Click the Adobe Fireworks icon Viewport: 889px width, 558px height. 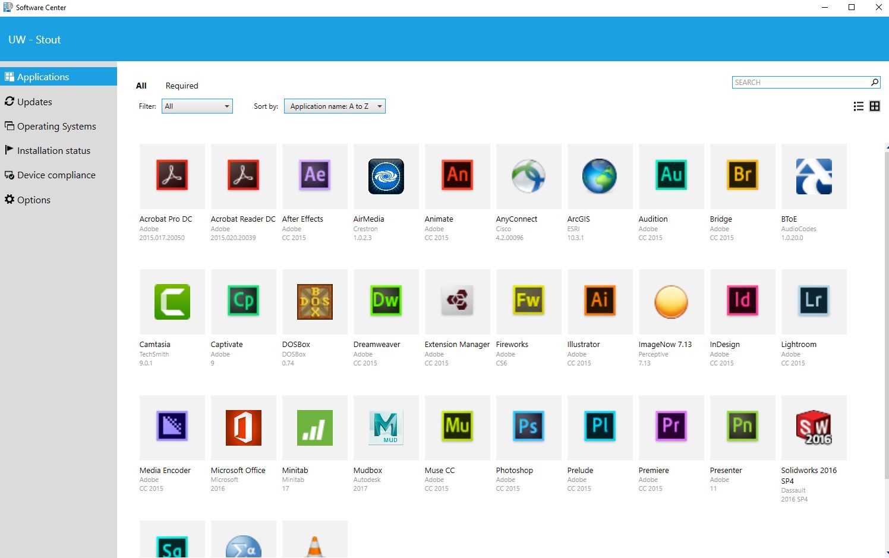tap(529, 302)
